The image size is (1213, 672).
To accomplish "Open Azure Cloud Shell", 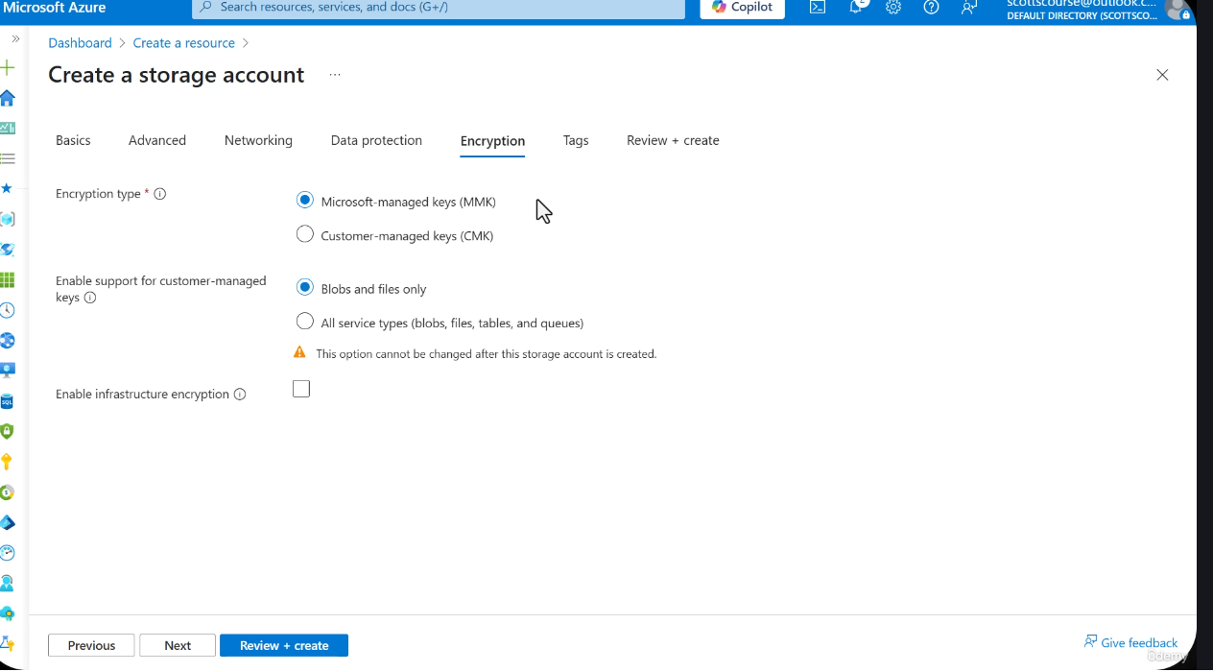I will tap(817, 8).
